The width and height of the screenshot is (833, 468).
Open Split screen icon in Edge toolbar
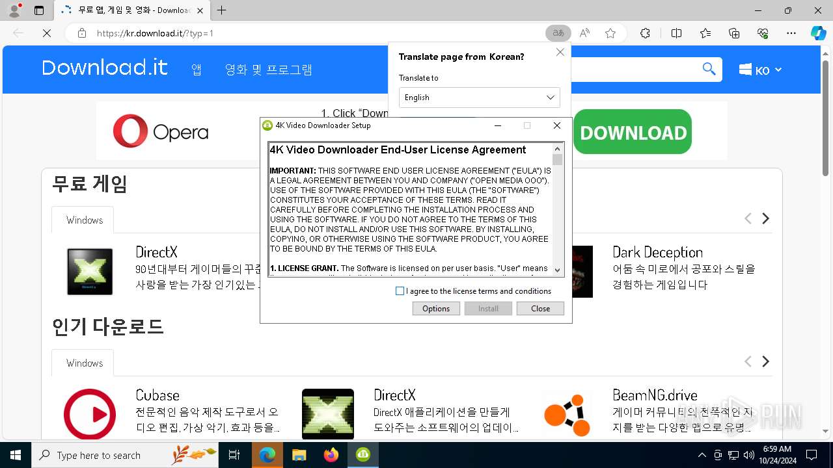676,33
